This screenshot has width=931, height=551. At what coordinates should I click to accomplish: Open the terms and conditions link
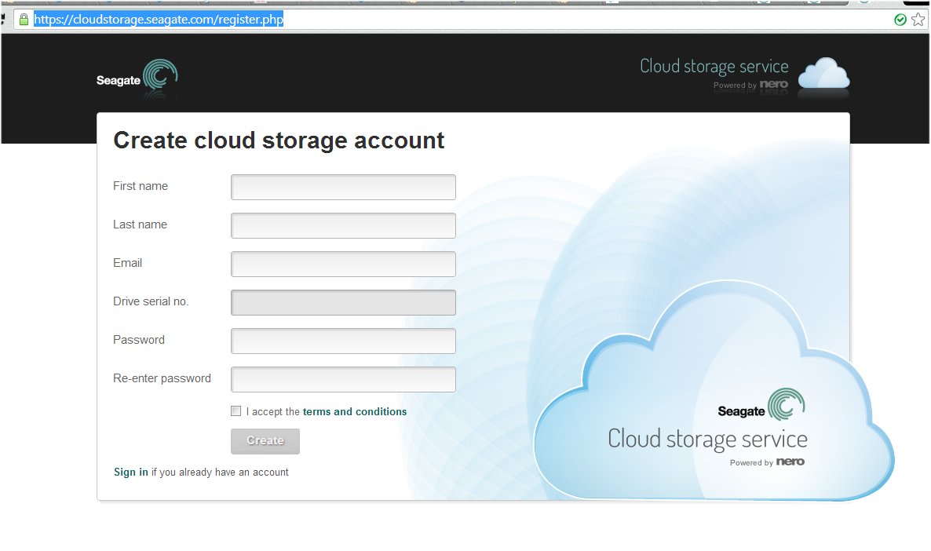click(x=355, y=411)
